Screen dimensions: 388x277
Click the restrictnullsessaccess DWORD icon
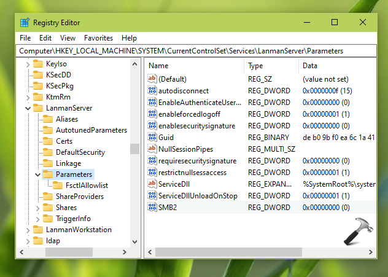pos(152,172)
